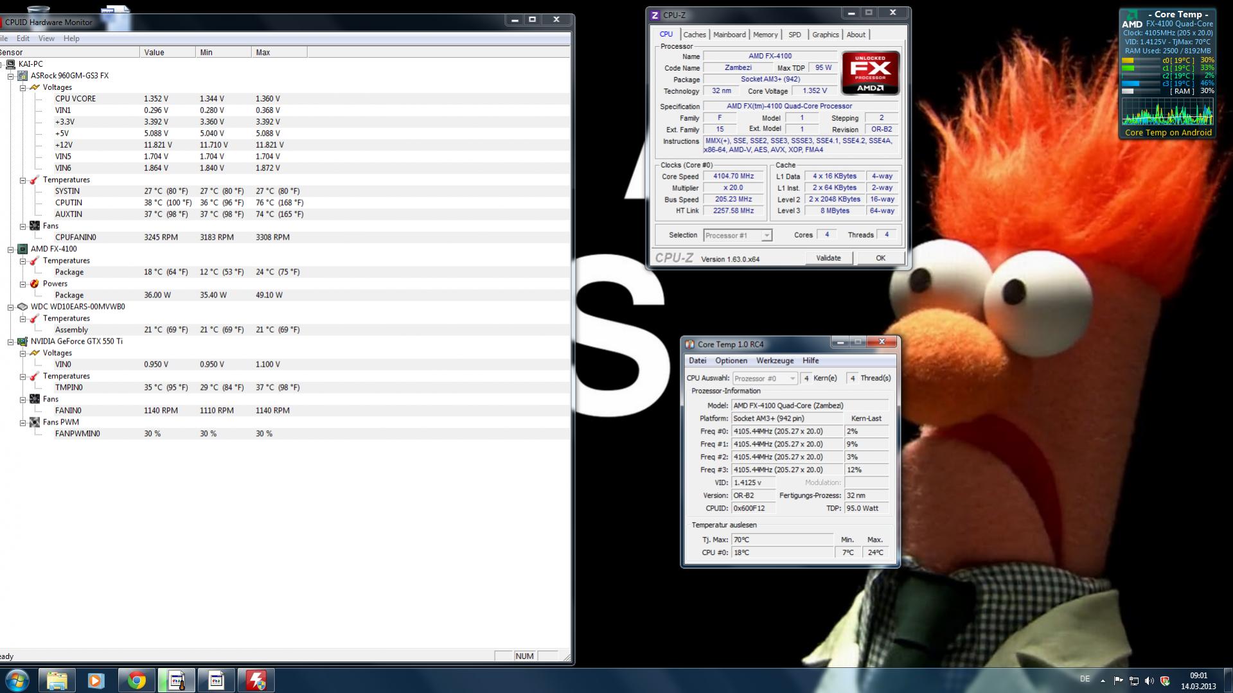The width and height of the screenshot is (1233, 693).
Task: Collapse the WDC WD10EARS-00MVWB0 node
Action: click(x=11, y=307)
